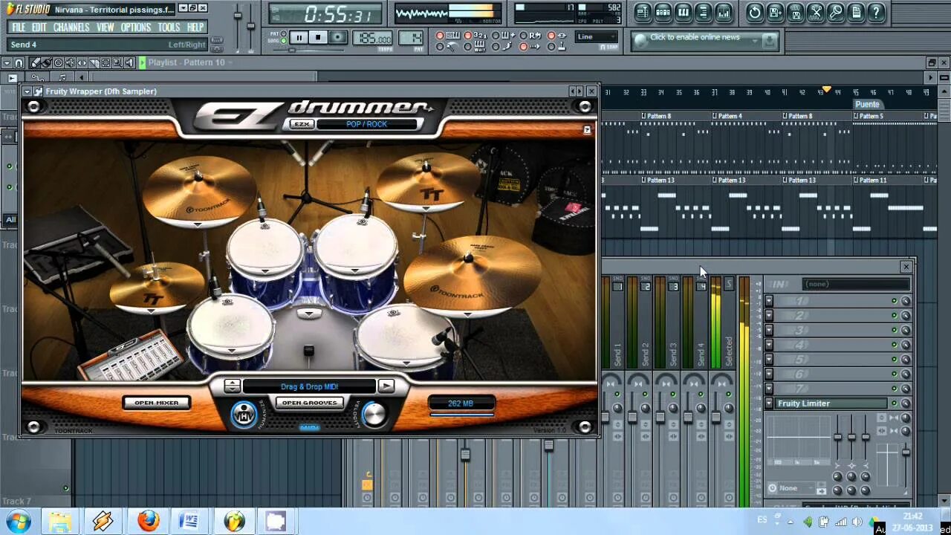Open the audio editor scissors icon
This screenshot has height=535, width=951.
(x=816, y=12)
